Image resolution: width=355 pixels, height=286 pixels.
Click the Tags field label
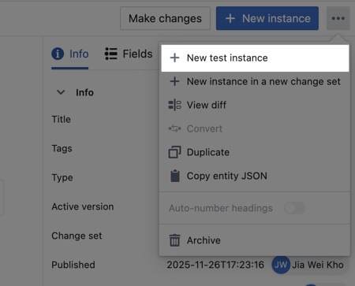(62, 149)
